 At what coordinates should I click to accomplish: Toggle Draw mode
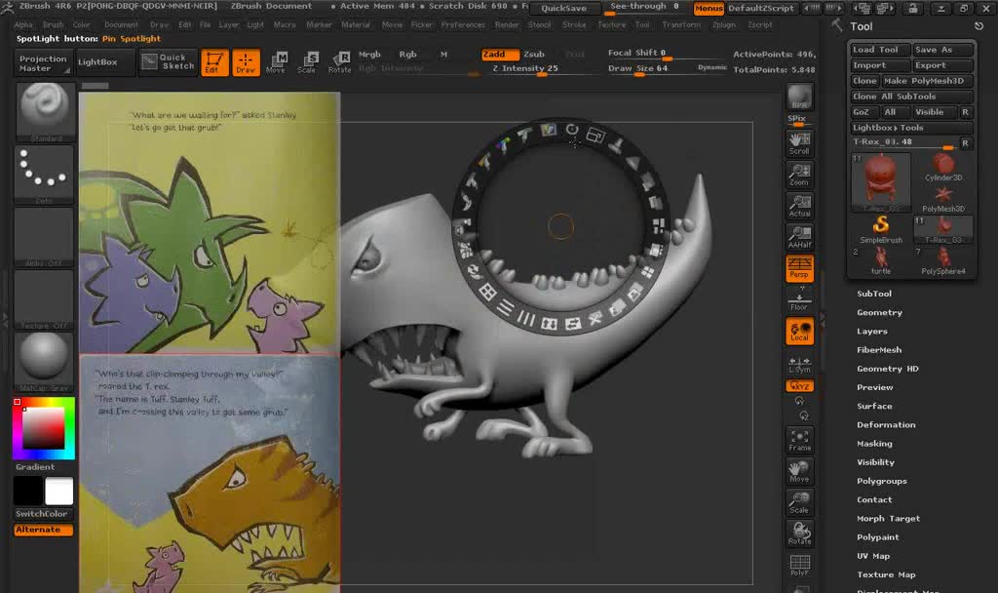pyautogui.click(x=246, y=62)
